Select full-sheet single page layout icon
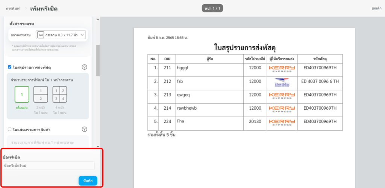This screenshot has width=385, height=188. pos(22,95)
